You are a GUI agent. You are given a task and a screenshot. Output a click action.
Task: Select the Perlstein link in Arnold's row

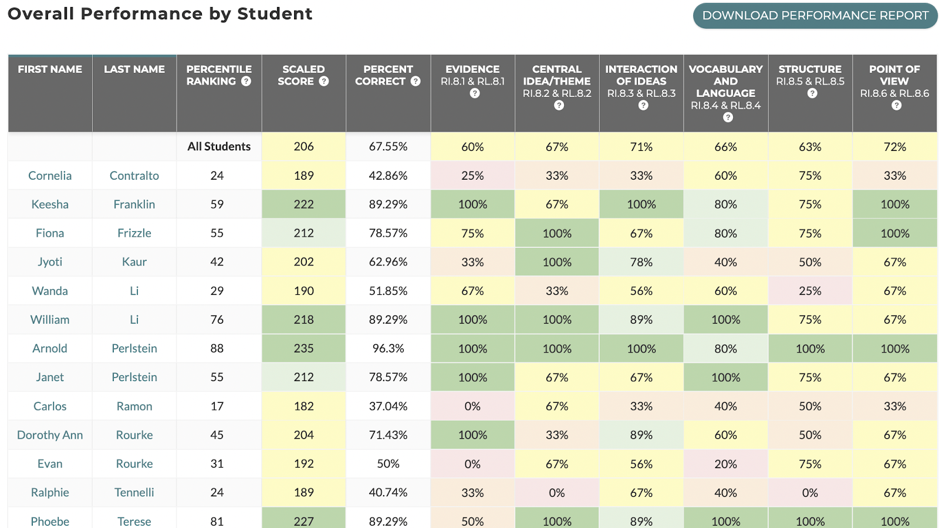tap(134, 348)
